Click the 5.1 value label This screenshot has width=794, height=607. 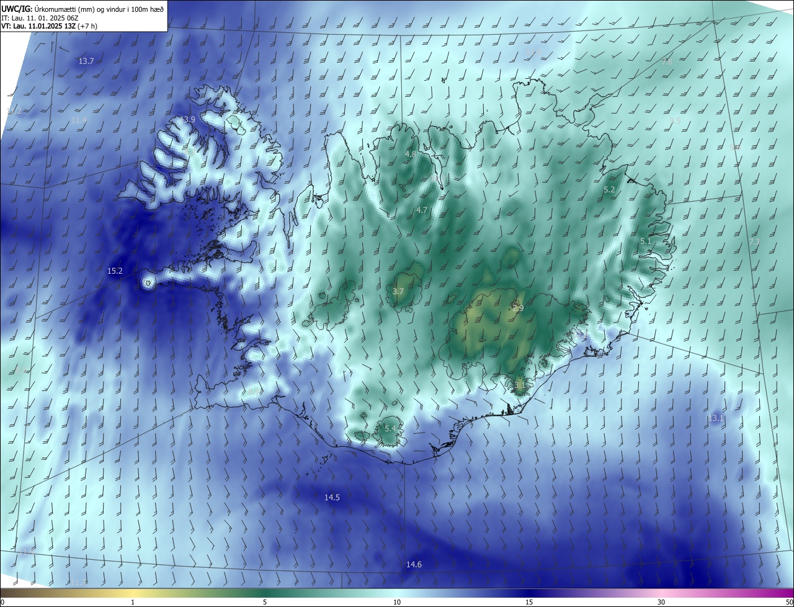[x=646, y=241]
